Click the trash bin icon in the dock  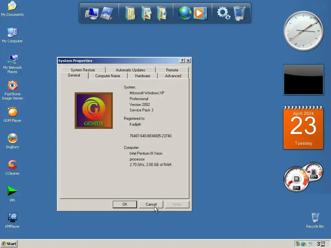[x=239, y=13]
